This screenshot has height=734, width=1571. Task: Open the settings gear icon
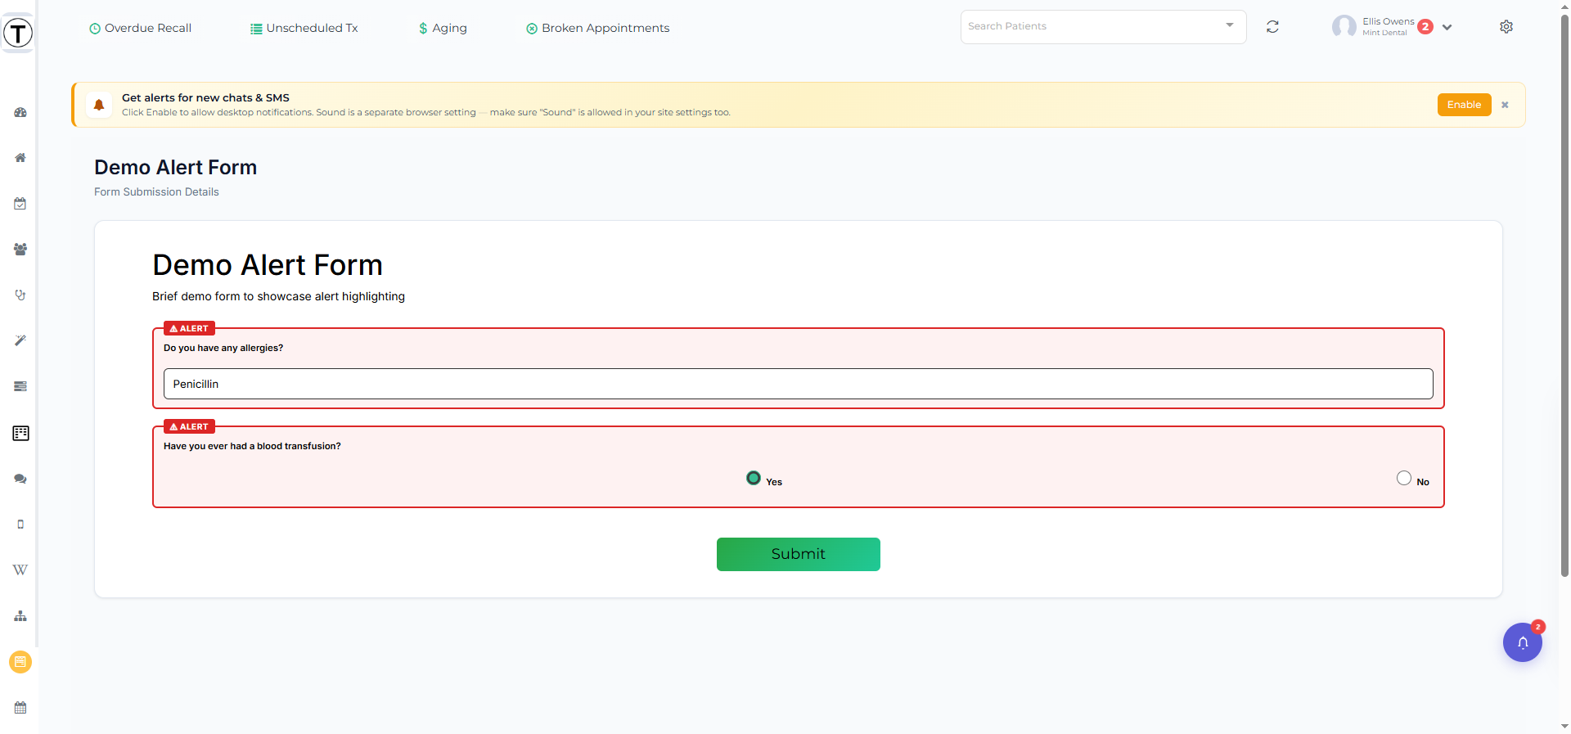tap(1506, 27)
